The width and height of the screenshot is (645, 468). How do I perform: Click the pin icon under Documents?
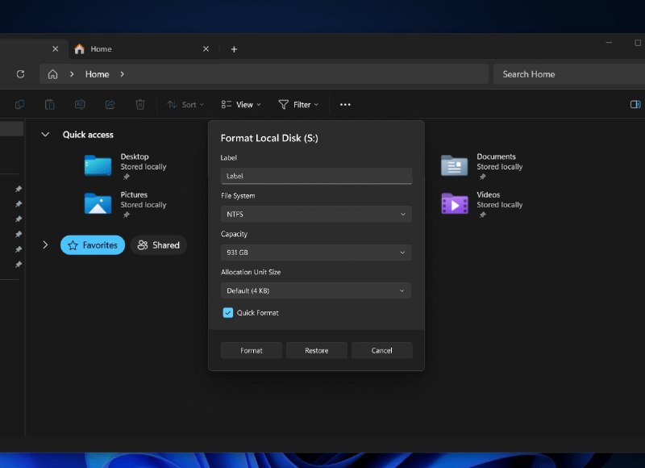point(482,177)
